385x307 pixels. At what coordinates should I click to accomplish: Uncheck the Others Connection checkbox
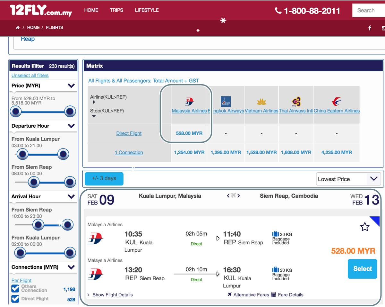15,288
